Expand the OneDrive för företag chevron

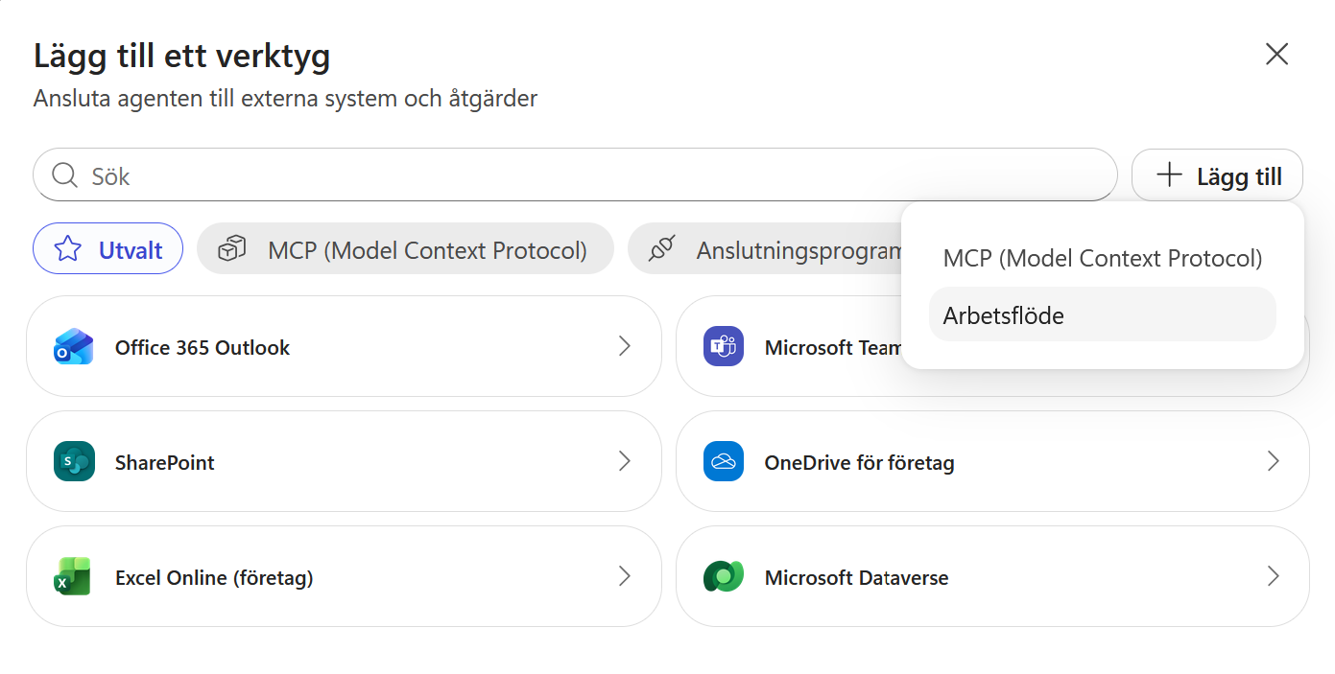(x=1274, y=461)
